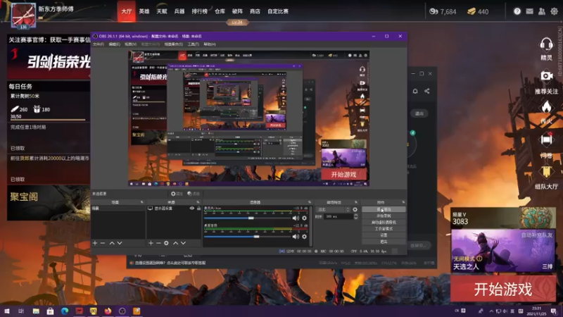Click the player avatar in the top-left
563x317 pixels.
tap(23, 15)
